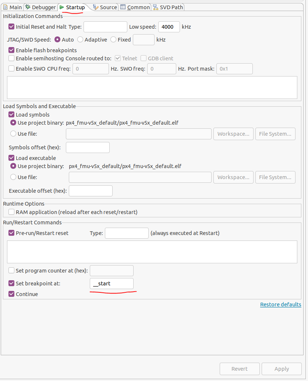Open the Main tab

(x=13, y=7)
